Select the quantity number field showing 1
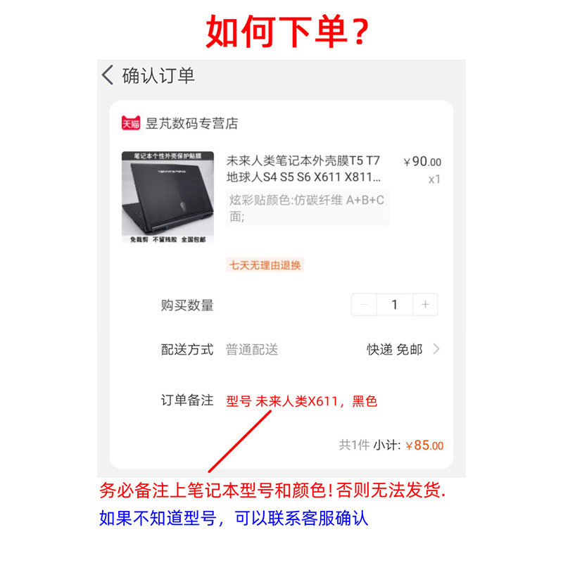This screenshot has width=563, height=563. coord(395,305)
